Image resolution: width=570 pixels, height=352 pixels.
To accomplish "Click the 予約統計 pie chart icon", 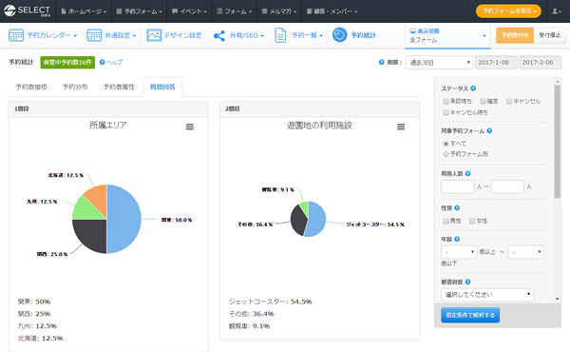I will pyautogui.click(x=339, y=35).
